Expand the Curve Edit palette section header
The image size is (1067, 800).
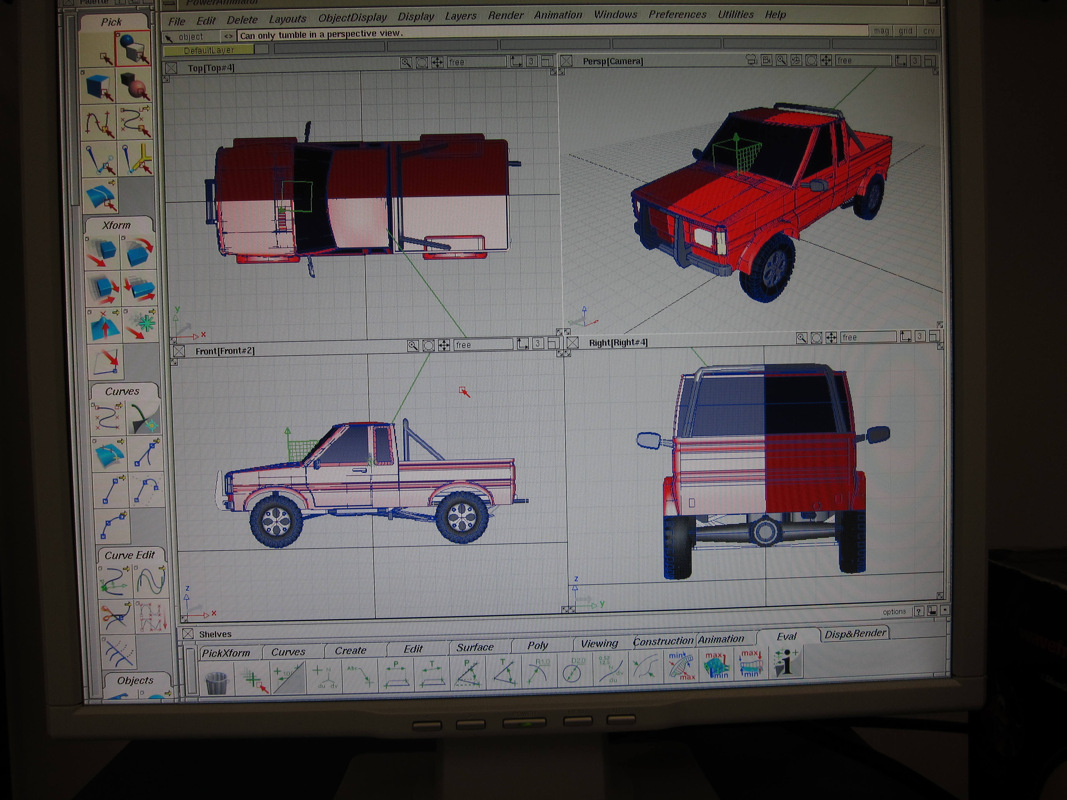click(x=129, y=556)
